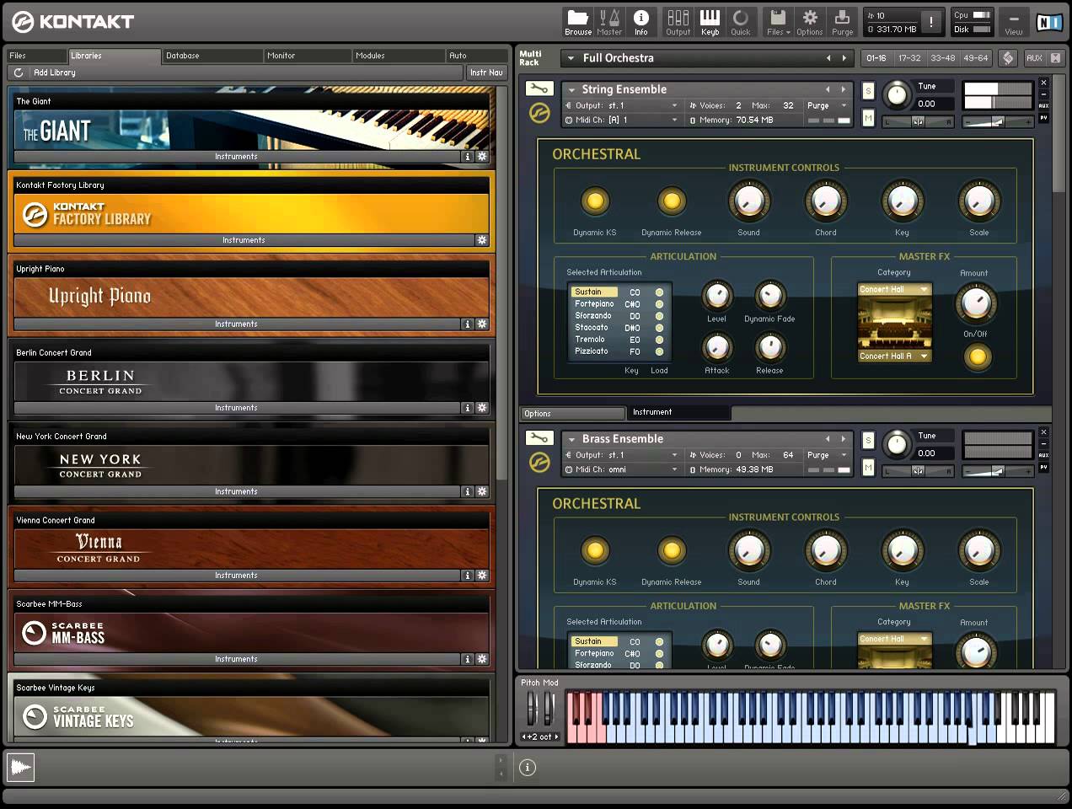
Task: Click the info circle in the status bar
Action: (x=528, y=767)
